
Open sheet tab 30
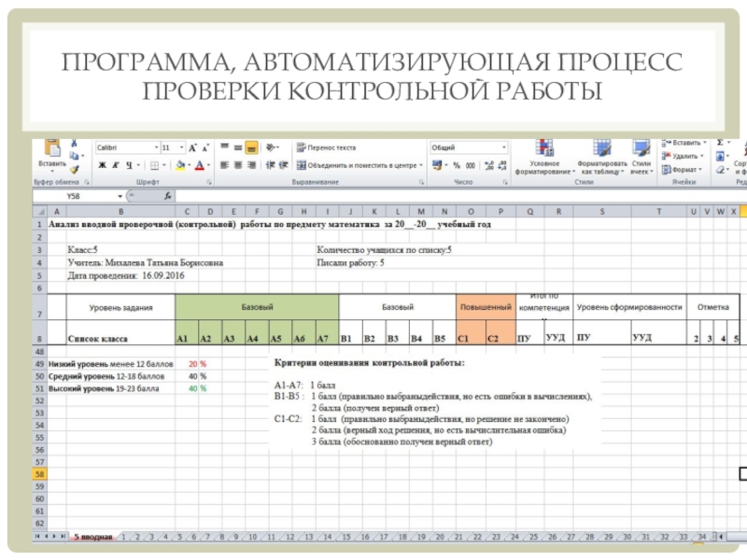click(x=627, y=537)
